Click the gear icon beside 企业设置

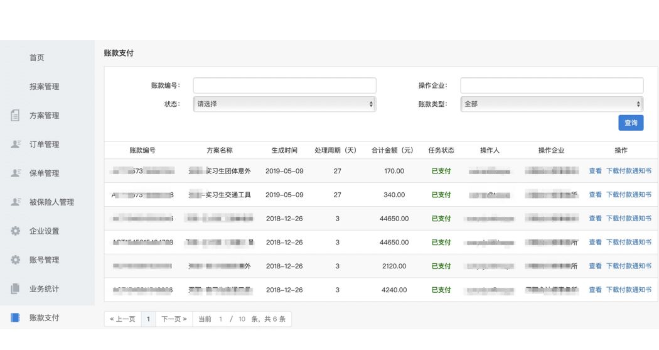(16, 231)
